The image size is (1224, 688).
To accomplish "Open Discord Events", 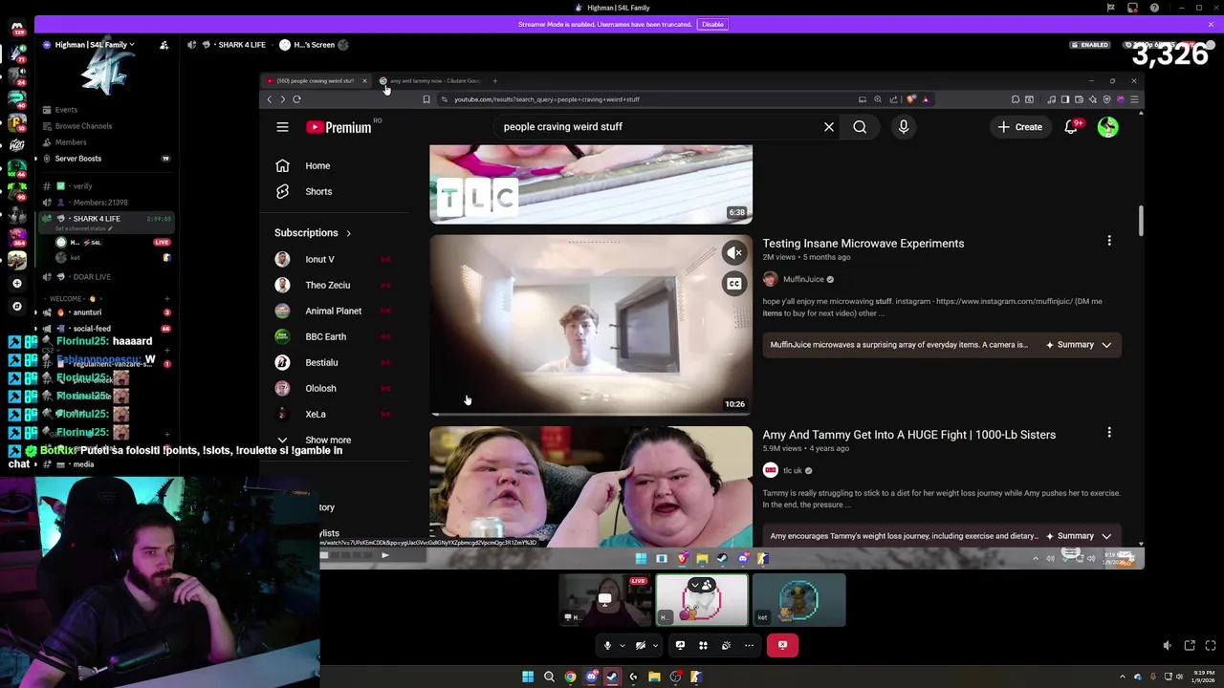I will tap(66, 110).
